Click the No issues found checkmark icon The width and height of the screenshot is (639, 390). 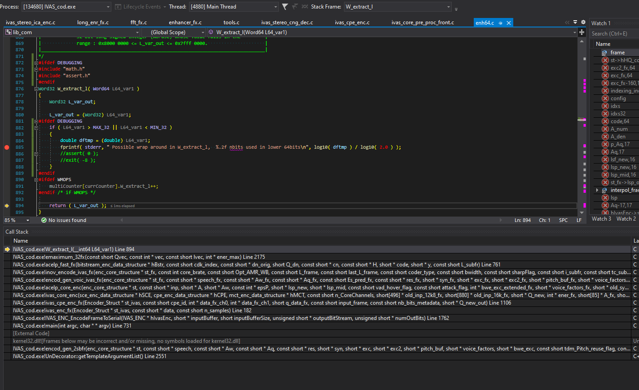pos(44,220)
